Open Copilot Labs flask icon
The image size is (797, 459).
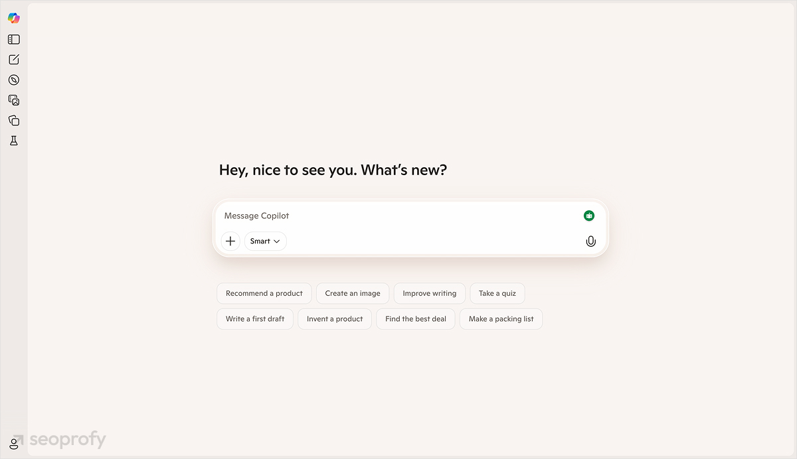[13, 140]
